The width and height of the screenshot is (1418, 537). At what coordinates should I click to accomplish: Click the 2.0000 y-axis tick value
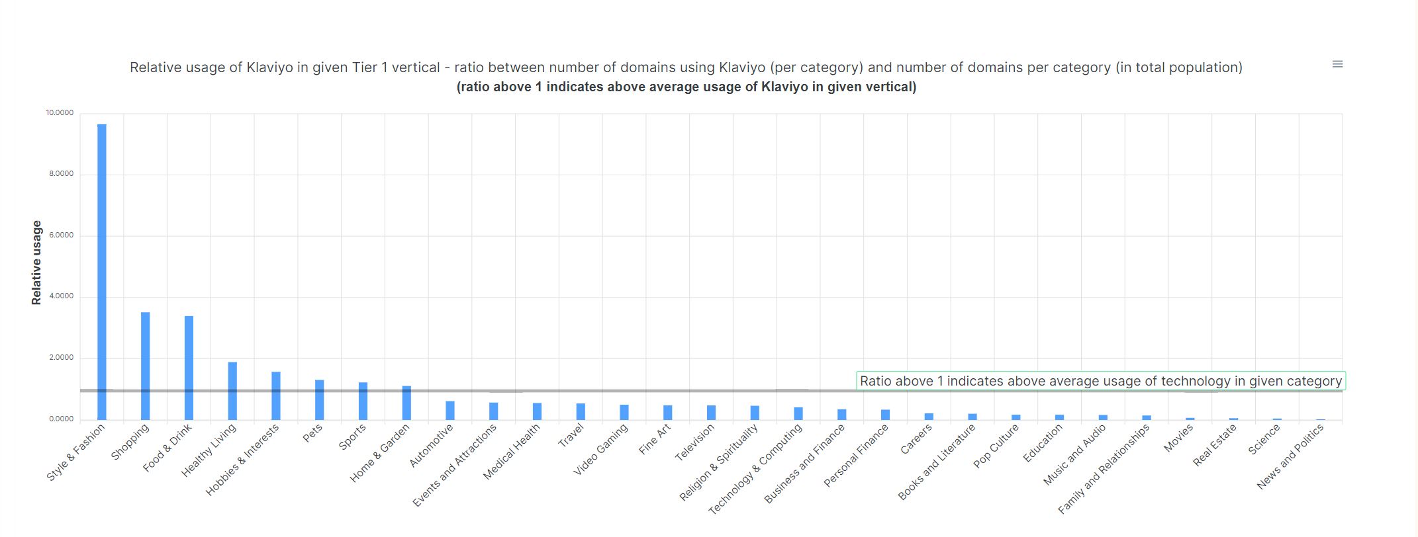pyautogui.click(x=62, y=358)
